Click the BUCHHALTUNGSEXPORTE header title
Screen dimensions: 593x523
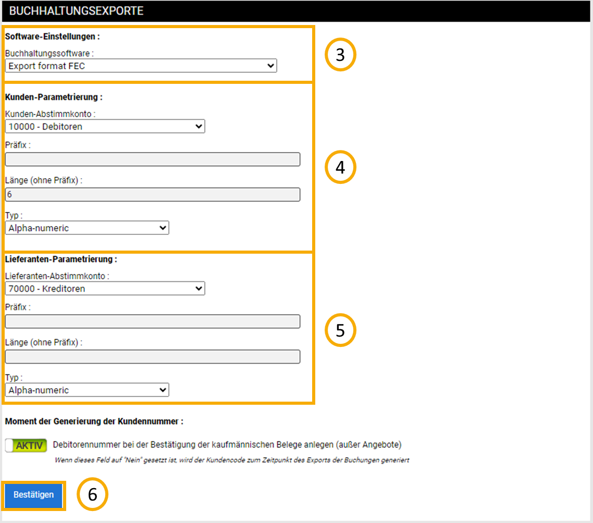pyautogui.click(x=76, y=11)
